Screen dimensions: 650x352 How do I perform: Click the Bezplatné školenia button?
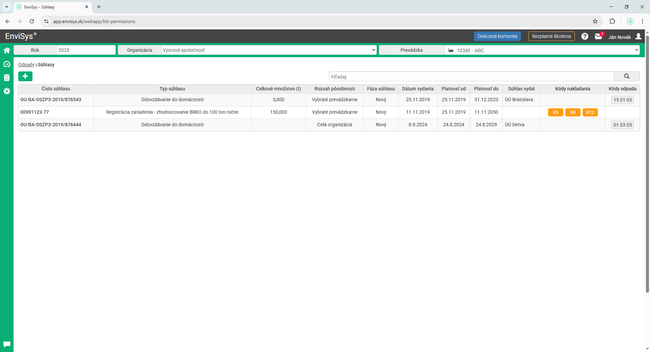point(551,37)
